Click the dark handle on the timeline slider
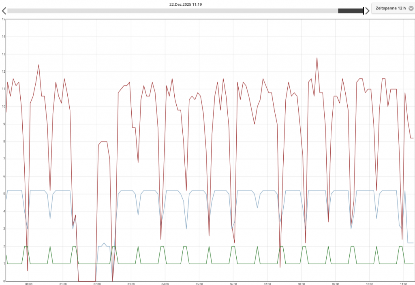Viewport: 415px width, 285px height. tap(351, 11)
